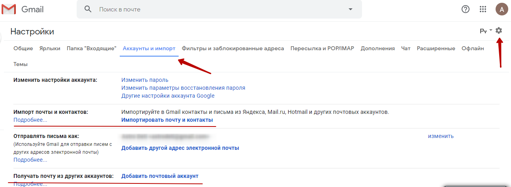This screenshot has width=511, height=187.
Task: Open the Help question mark icon
Action: (466, 9)
